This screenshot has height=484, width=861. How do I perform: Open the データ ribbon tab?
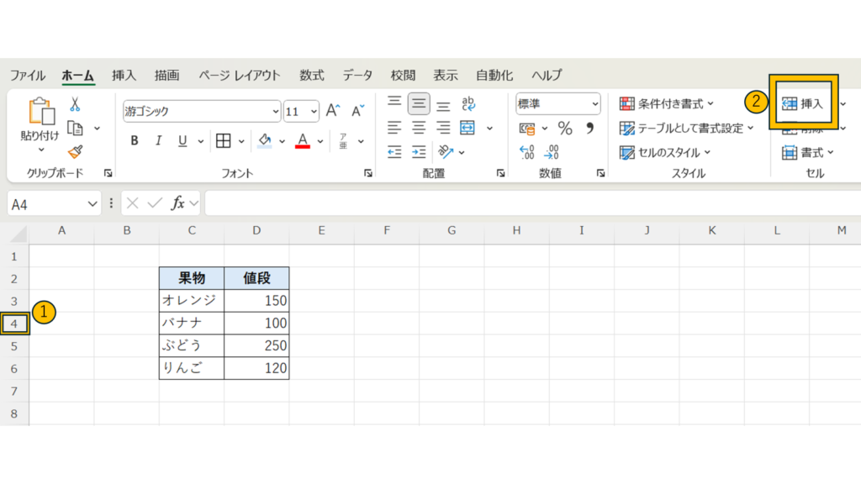(x=357, y=76)
